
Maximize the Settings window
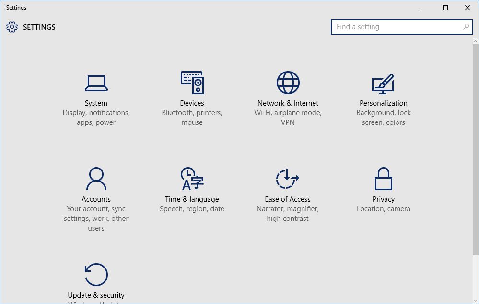(445, 8)
